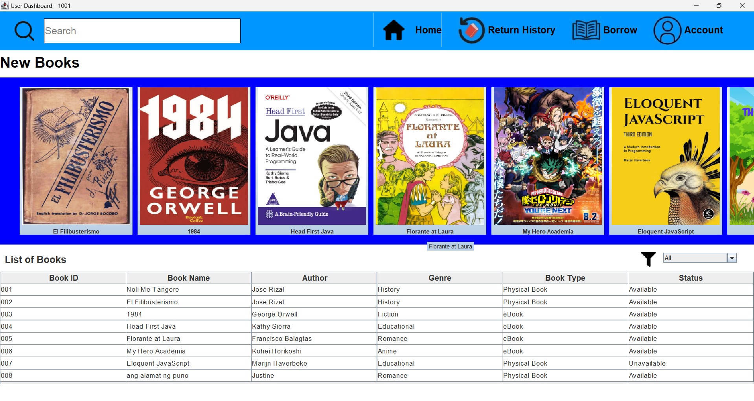Click the open book Borrow icon
The height and width of the screenshot is (401, 754).
[586, 30]
